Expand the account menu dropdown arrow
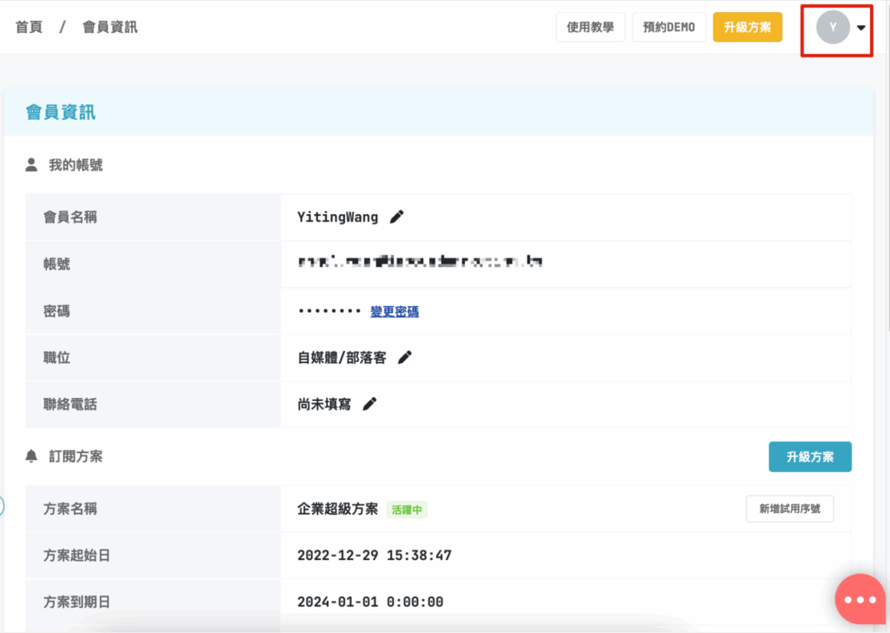This screenshot has width=890, height=633. [x=860, y=28]
